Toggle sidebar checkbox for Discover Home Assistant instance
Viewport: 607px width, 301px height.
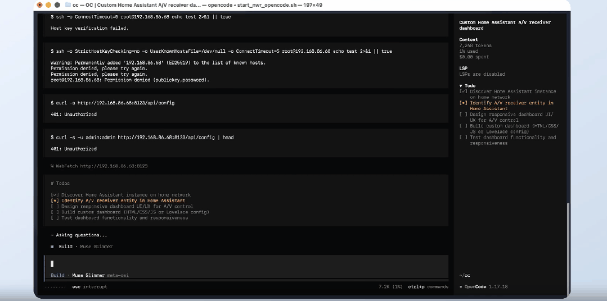tap(464, 92)
